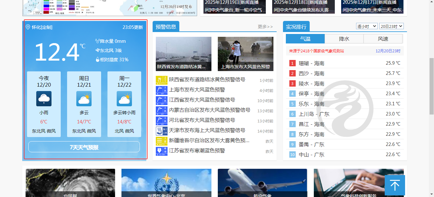Click the cold wave warning icon for 江苏省

[162, 151]
